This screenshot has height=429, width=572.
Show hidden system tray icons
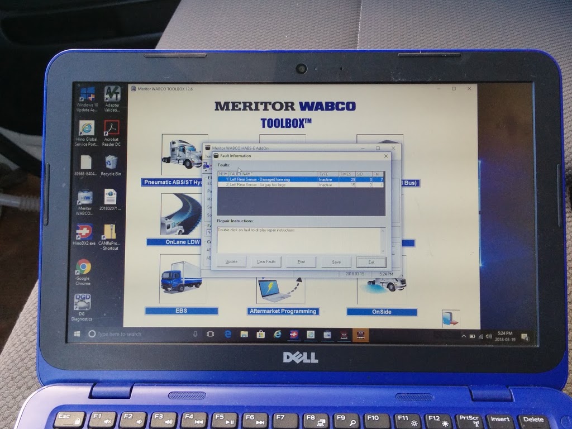[x=464, y=336]
